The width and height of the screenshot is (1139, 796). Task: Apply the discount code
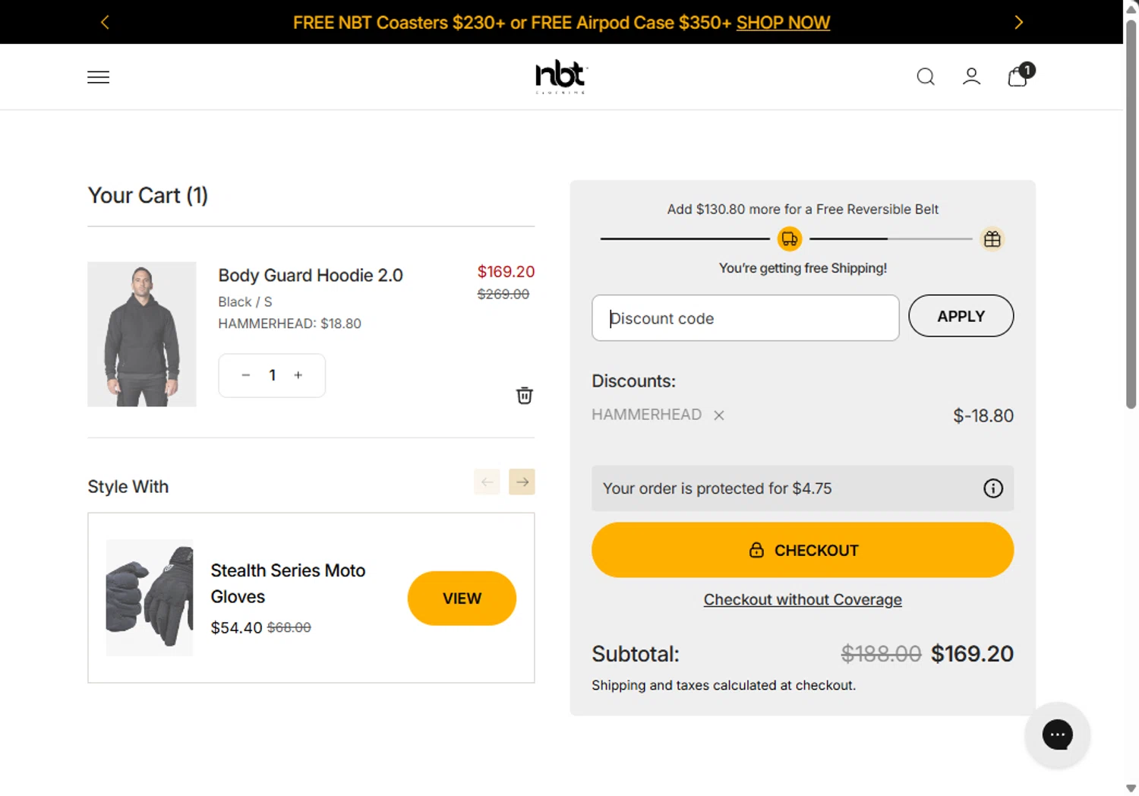click(x=961, y=316)
